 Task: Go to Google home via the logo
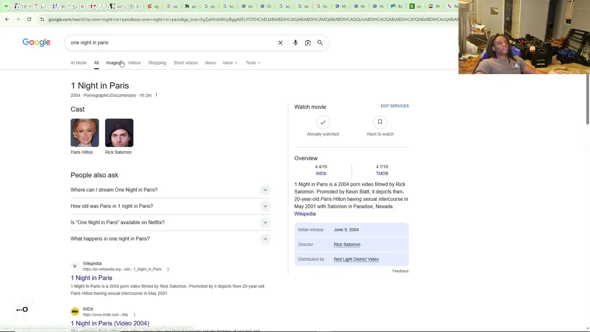pos(36,42)
